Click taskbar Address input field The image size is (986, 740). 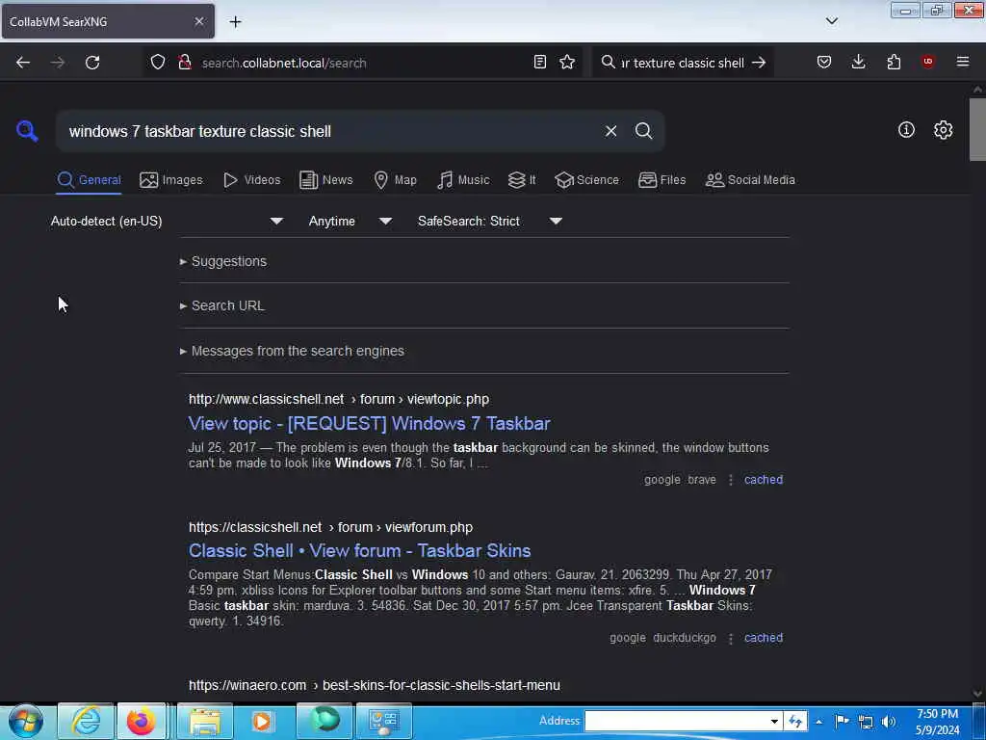tap(677, 721)
